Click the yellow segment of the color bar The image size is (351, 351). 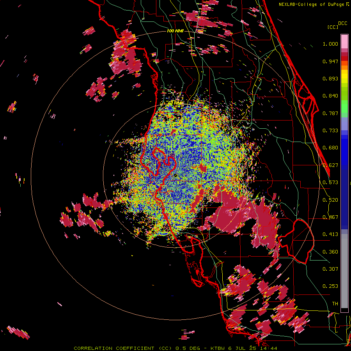(344, 76)
